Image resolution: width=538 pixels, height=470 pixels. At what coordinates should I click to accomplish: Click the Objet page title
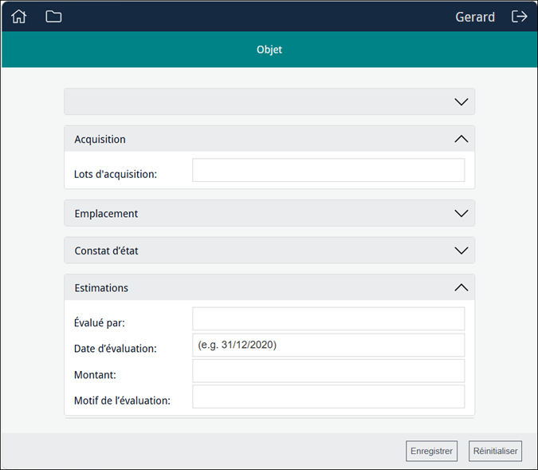pos(269,49)
